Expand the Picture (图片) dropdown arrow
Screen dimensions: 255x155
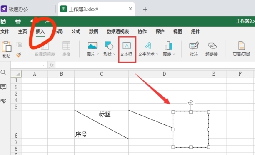point(97,54)
